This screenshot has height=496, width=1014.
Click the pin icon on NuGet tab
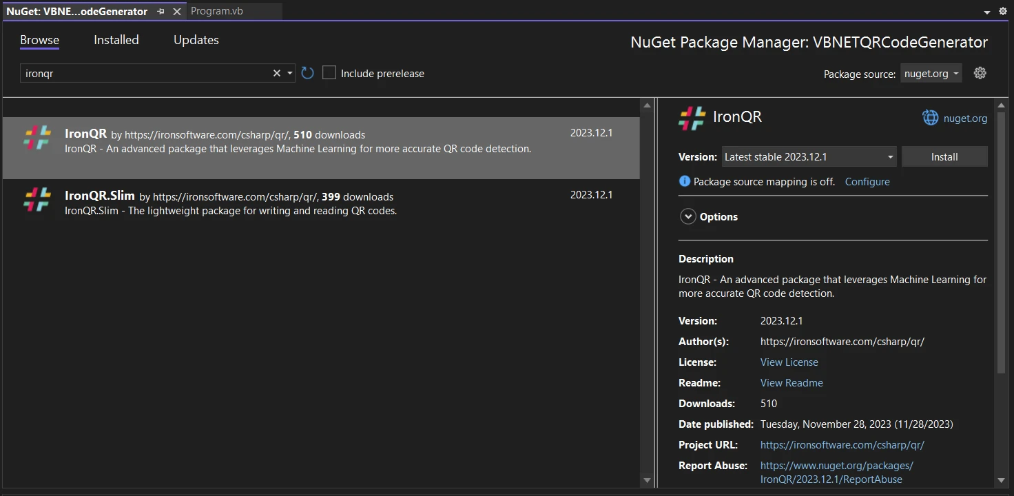161,12
